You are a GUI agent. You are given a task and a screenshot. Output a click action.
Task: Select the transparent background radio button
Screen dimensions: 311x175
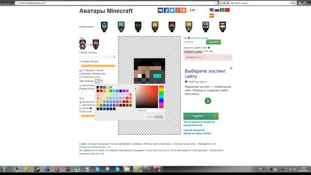[x=80, y=102]
